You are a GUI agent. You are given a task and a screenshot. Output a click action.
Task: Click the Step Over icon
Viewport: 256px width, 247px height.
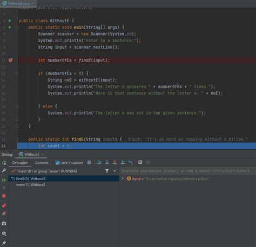click(x=99, y=163)
